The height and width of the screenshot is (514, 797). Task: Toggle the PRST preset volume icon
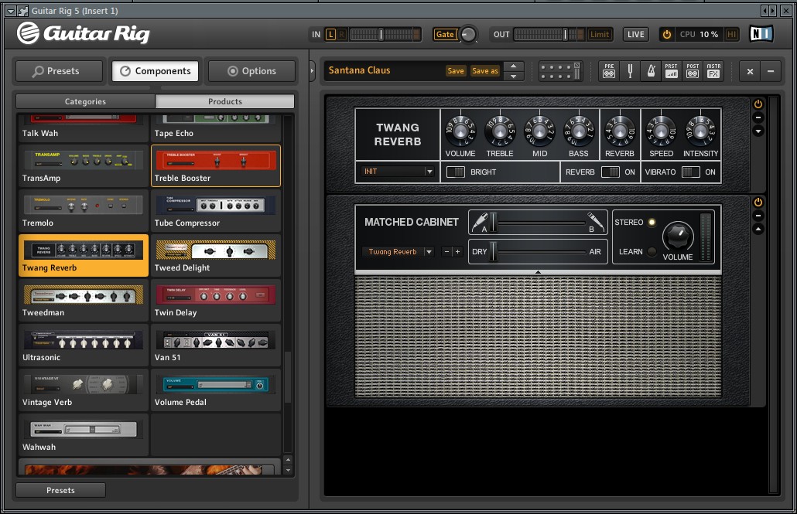coord(672,71)
